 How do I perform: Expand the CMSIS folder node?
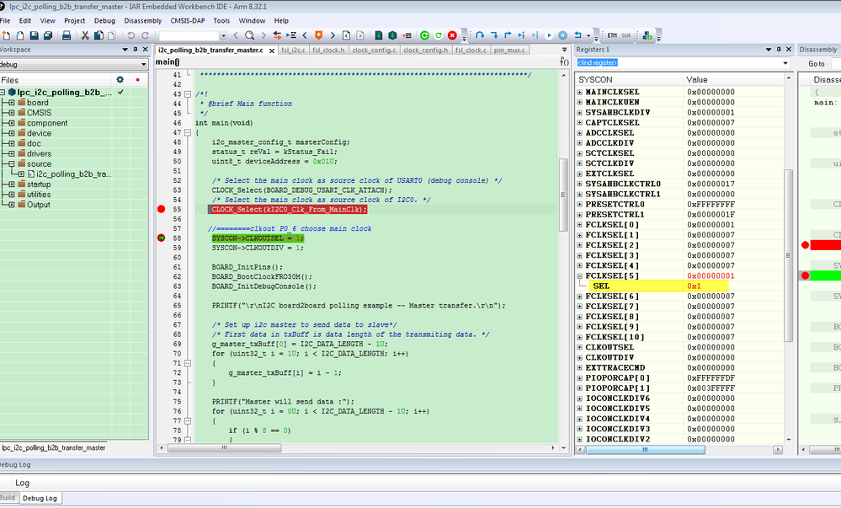(11, 113)
